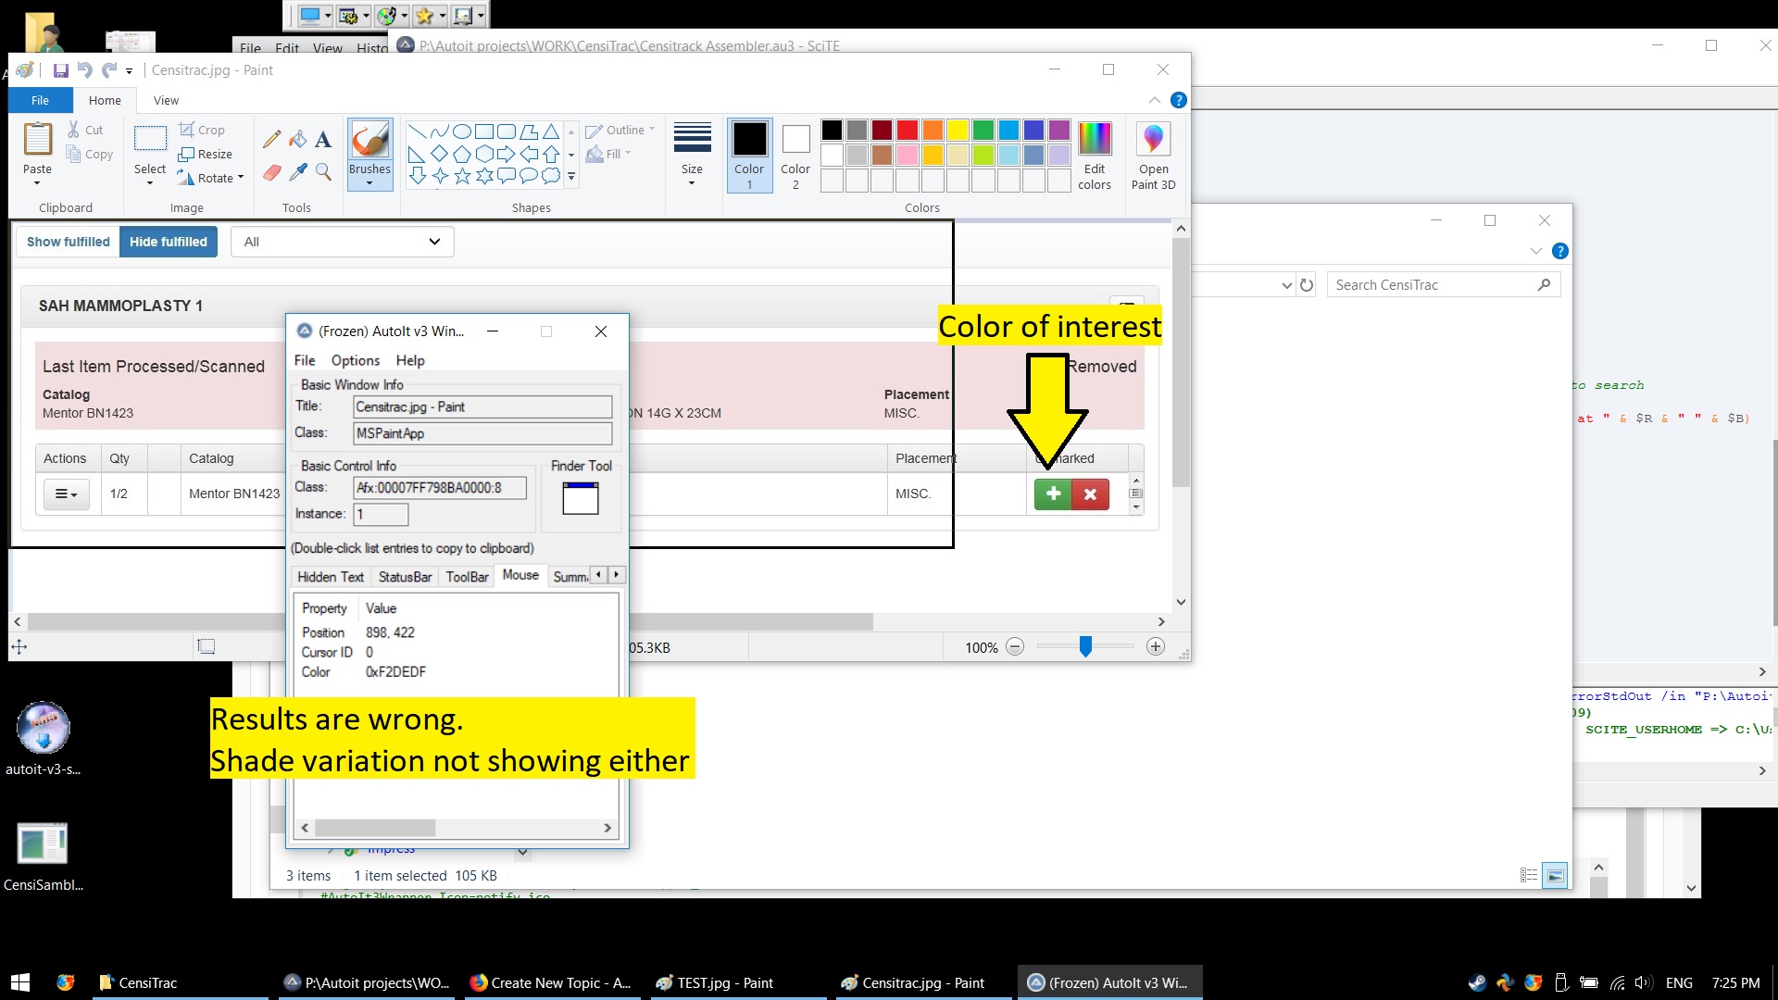The width and height of the screenshot is (1778, 1000).
Task: Click the Brushes tool icon
Action: [369, 140]
